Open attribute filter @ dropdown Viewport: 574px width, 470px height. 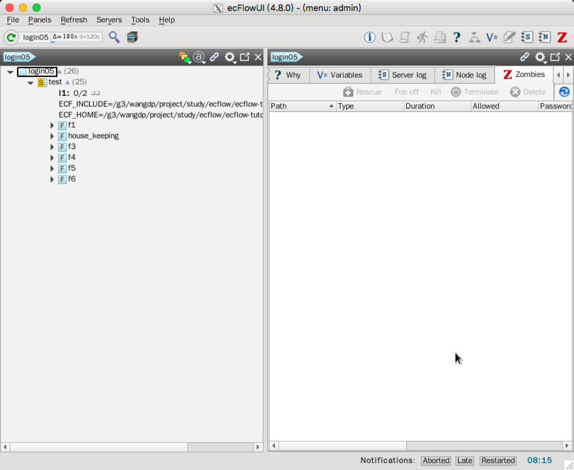click(199, 57)
